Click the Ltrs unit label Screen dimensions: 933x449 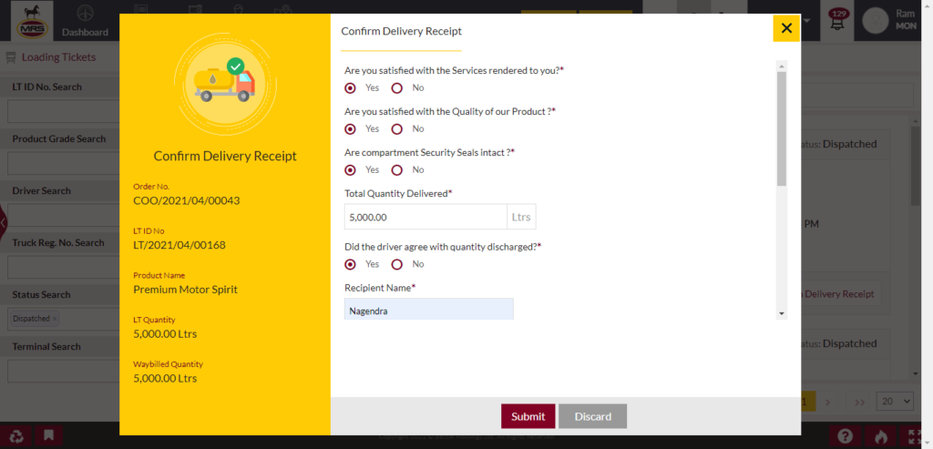point(521,217)
